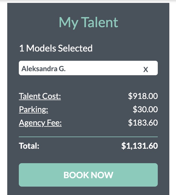This screenshot has width=176, height=195.
Task: Click the word Models in the selection count
Action: (41, 48)
